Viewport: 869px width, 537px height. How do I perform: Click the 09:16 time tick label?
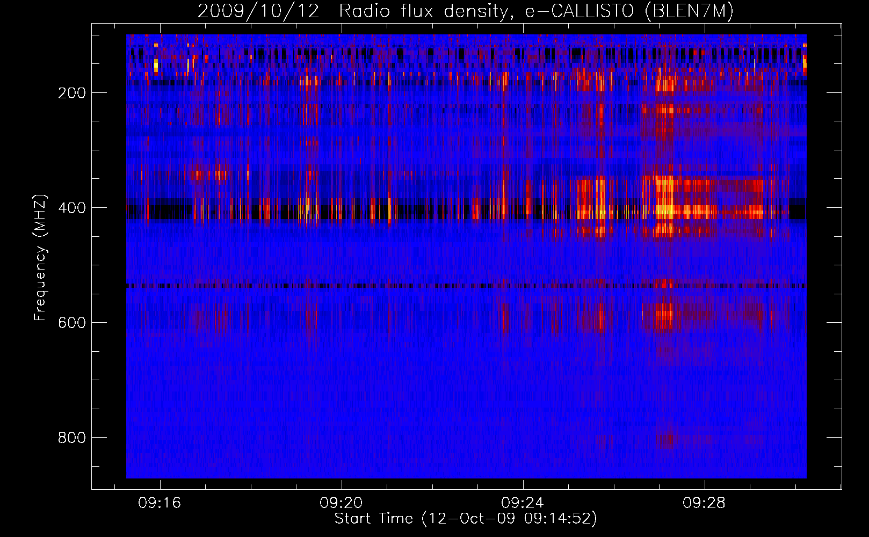160,503
